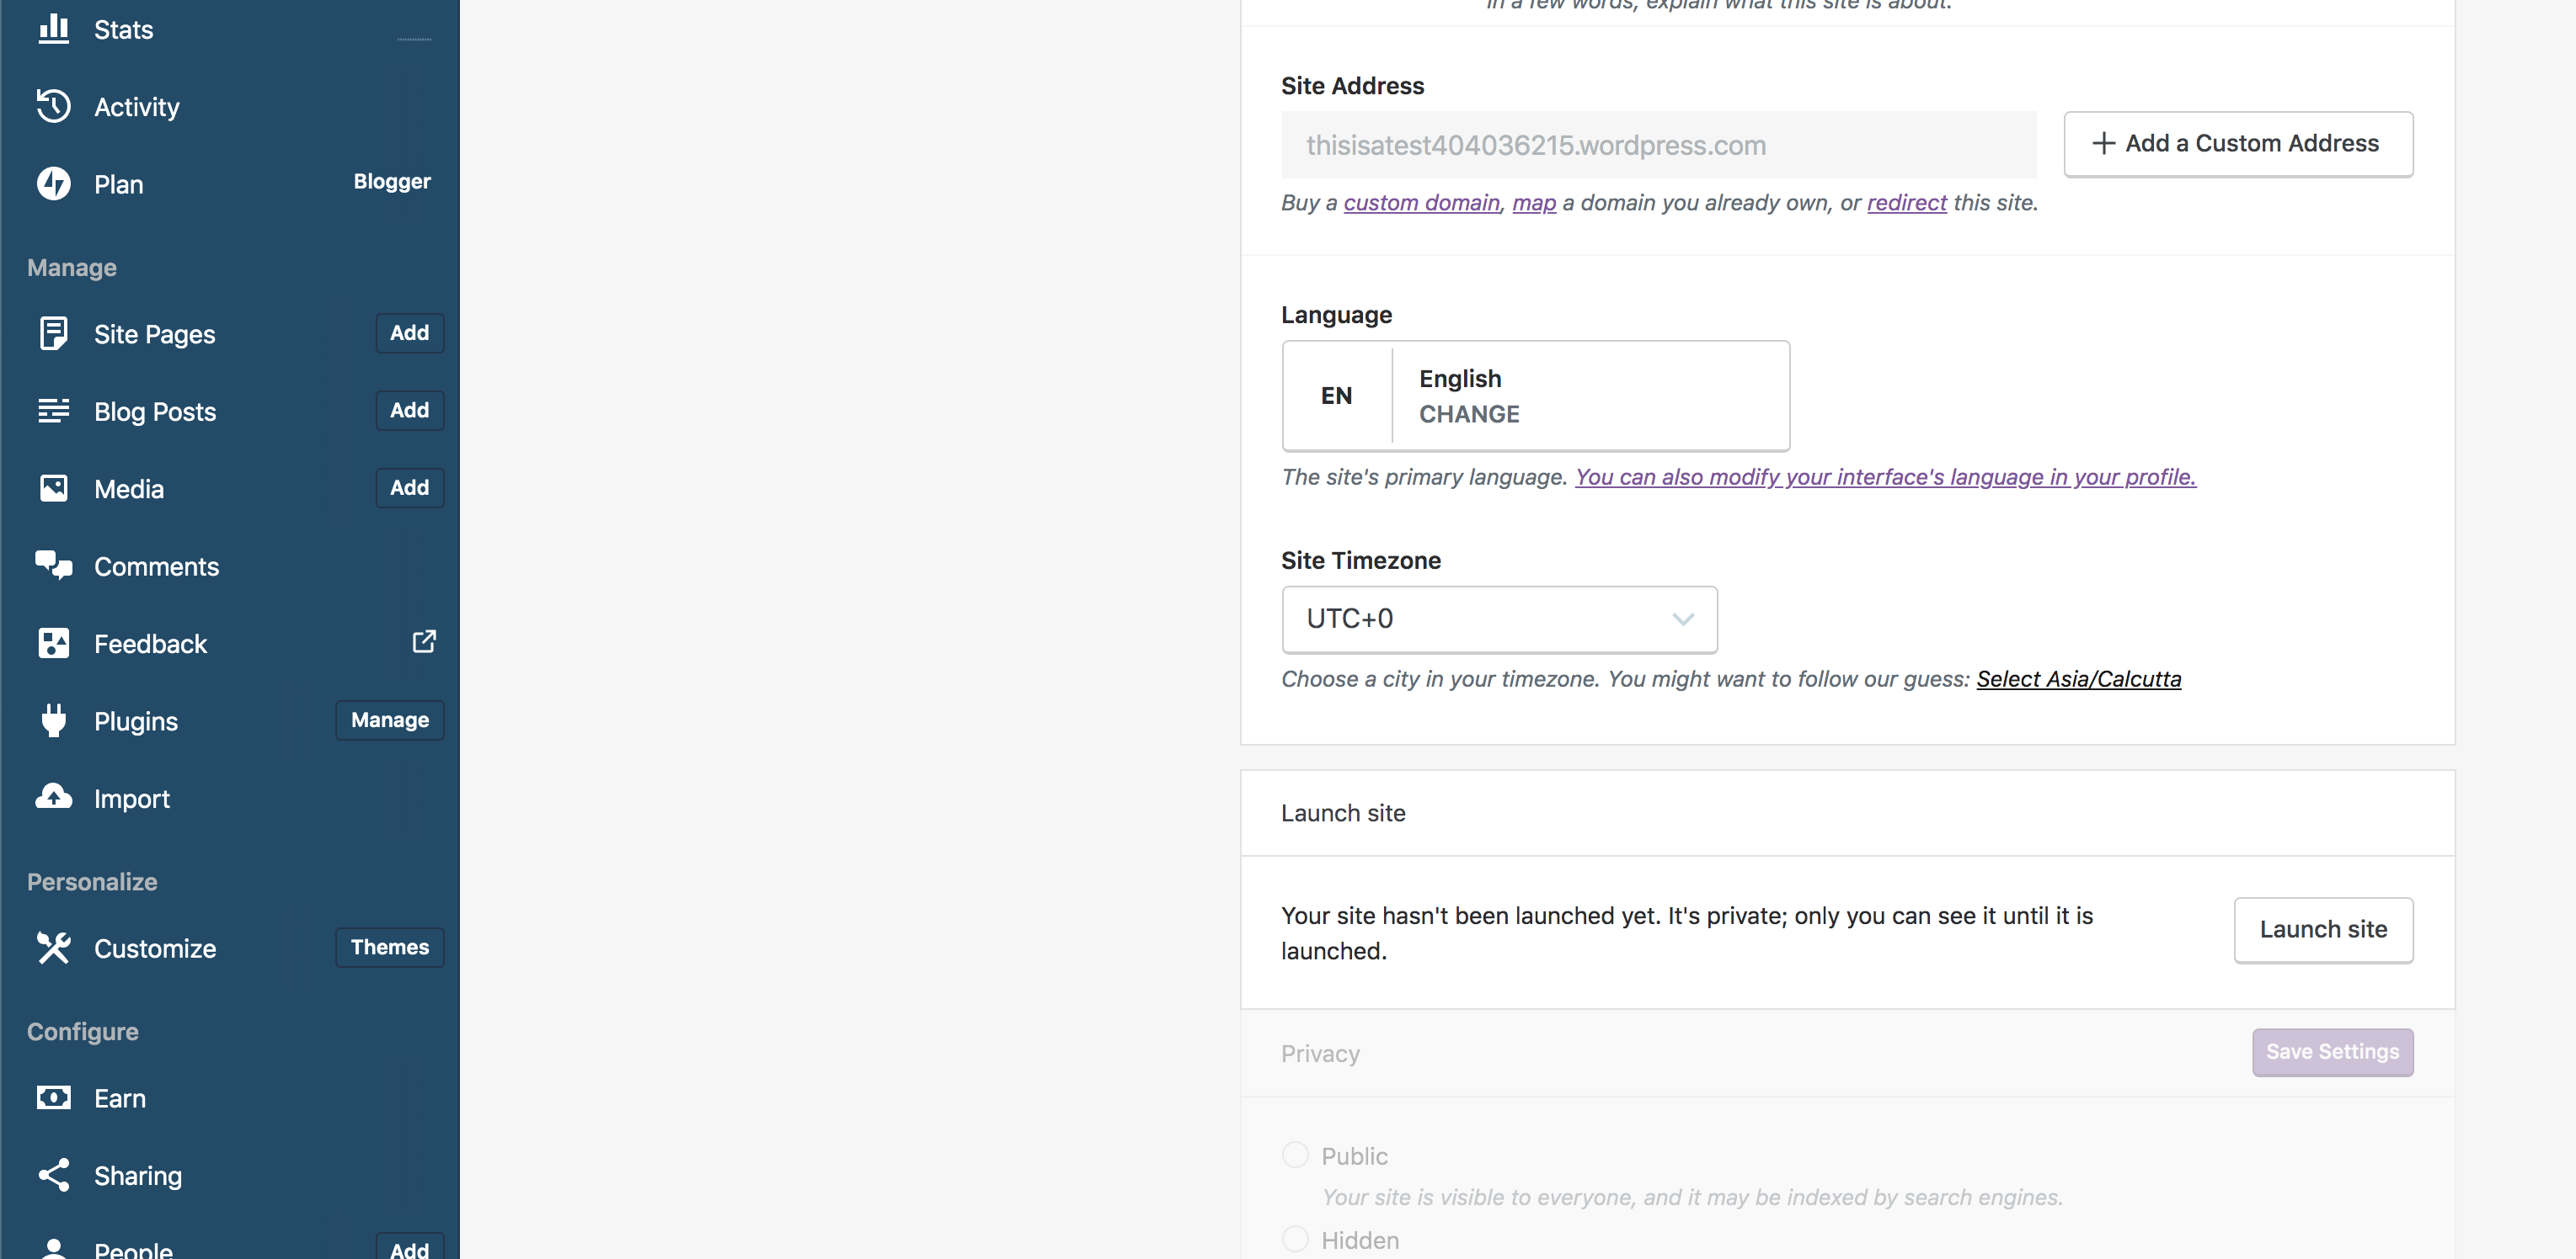This screenshot has width=2576, height=1259.
Task: Open Blog Posts in sidebar menu
Action: pyautogui.click(x=155, y=412)
